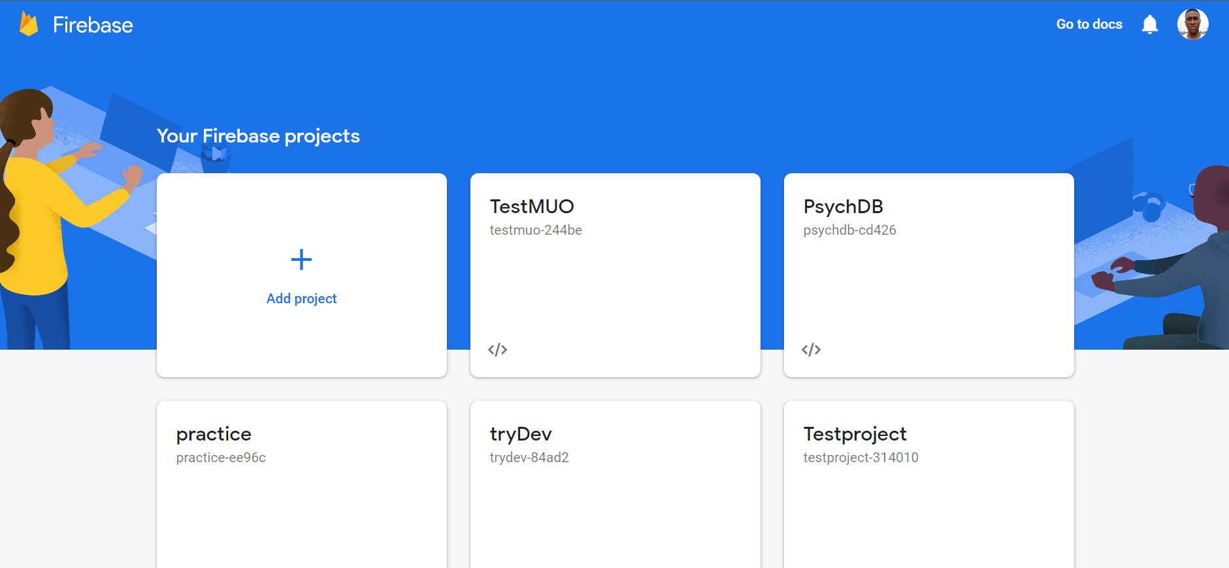Click the Firebase wordmark text

click(x=93, y=25)
